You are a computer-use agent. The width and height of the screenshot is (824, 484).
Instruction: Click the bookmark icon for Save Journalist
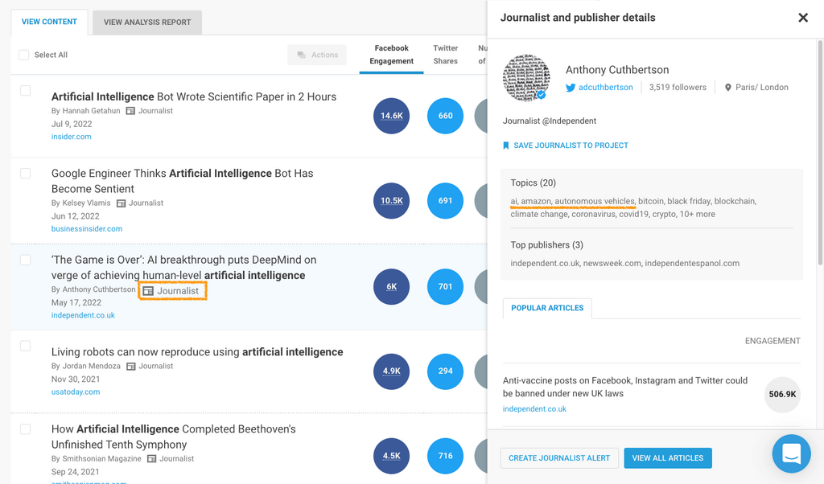point(506,146)
